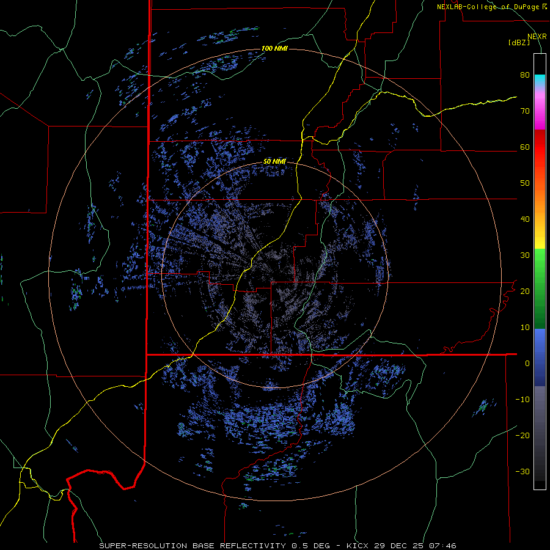Click the -10 value on the dBZ scale

[522, 400]
